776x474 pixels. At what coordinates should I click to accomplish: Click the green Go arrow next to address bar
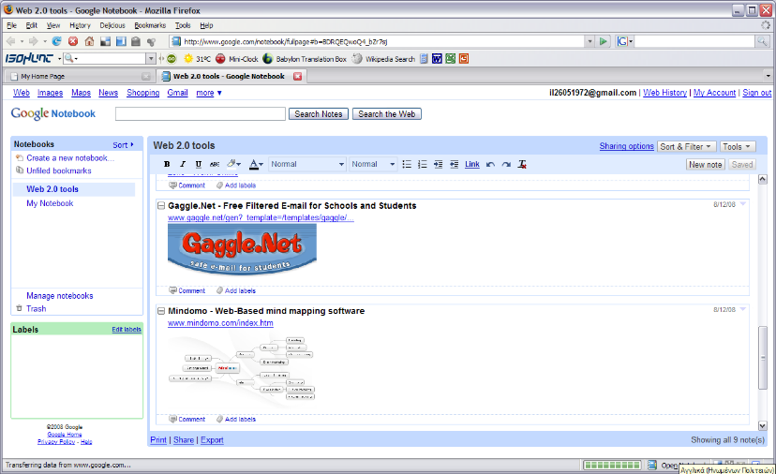pyautogui.click(x=603, y=41)
